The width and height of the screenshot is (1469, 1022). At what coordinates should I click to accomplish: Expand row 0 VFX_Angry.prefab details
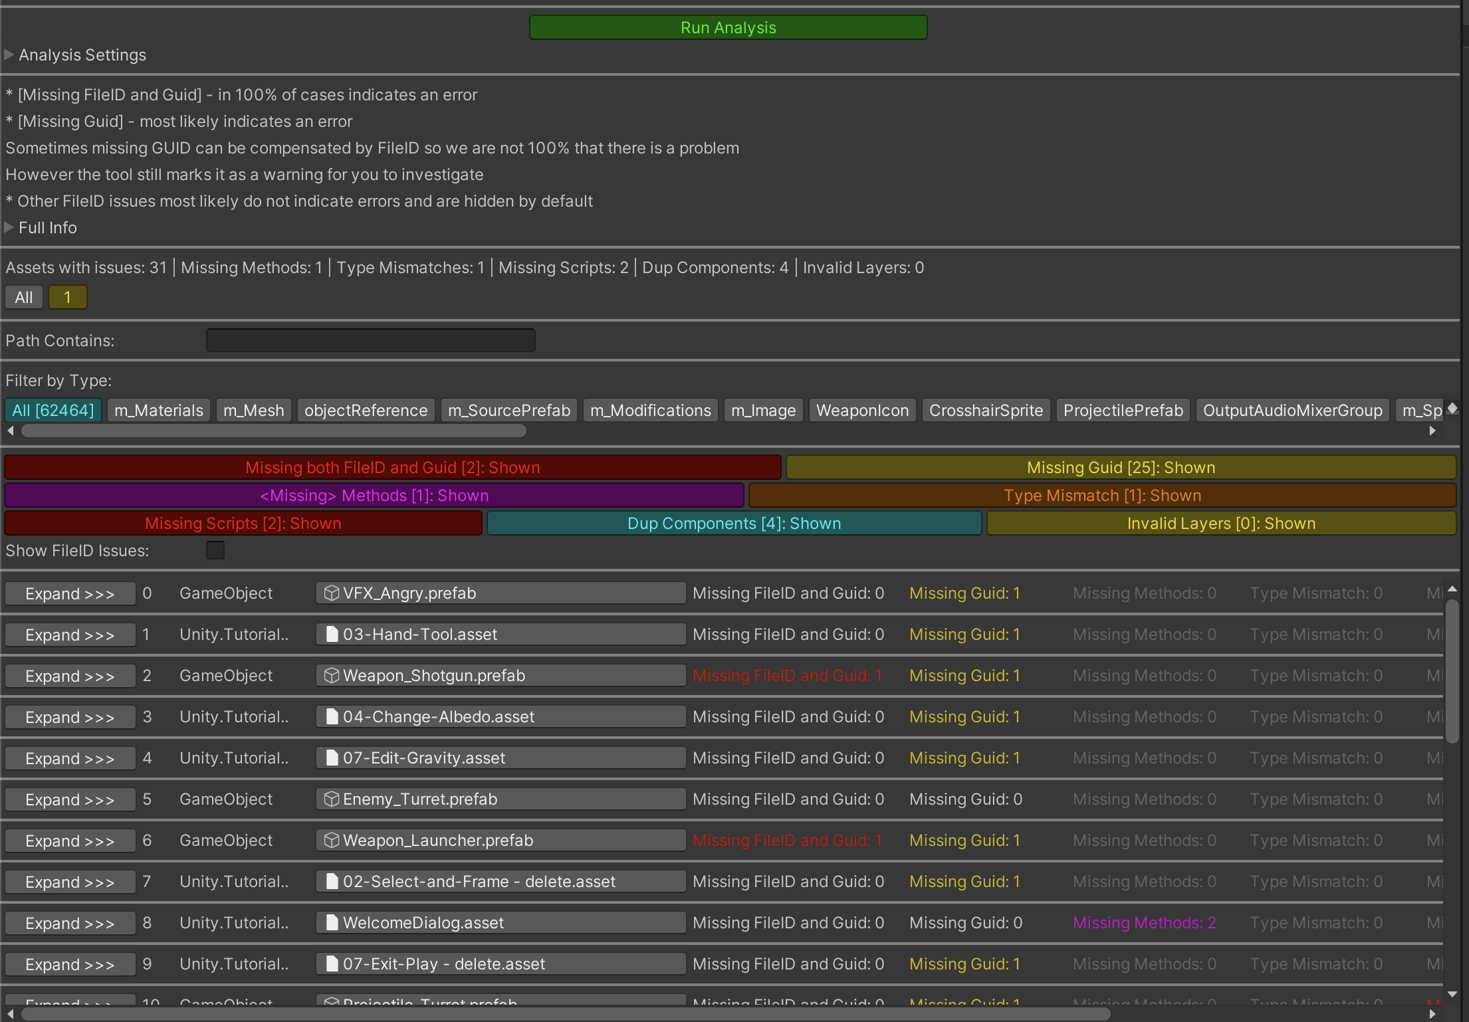(x=70, y=593)
